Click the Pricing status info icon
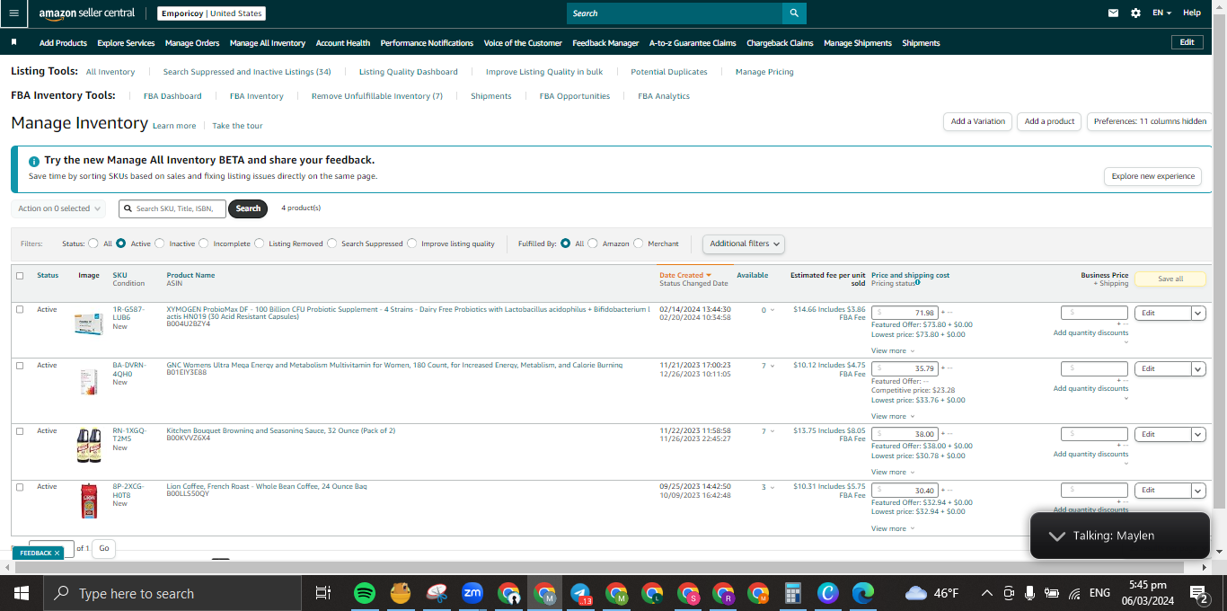This screenshot has height=611, width=1227. [917, 283]
